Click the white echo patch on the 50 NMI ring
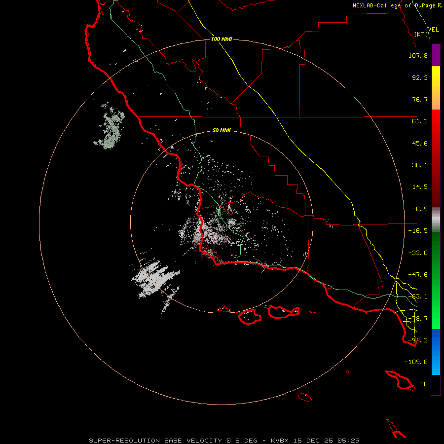 [154, 279]
